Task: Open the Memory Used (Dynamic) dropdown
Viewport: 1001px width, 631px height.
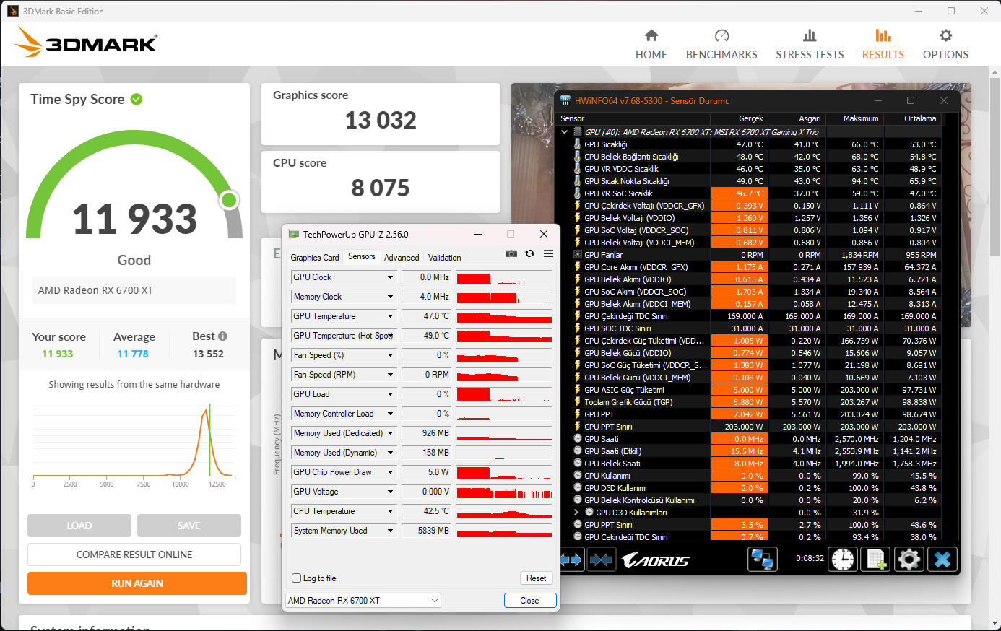Action: [390, 453]
